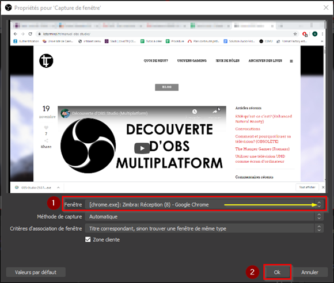Viewport: 334px width, 283px height.
Task: Click the heart like icon above the 7
Action: [46, 128]
